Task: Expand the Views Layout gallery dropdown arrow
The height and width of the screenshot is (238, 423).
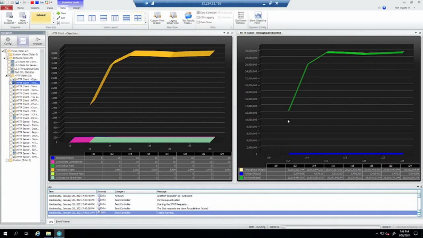Action: tap(146, 23)
